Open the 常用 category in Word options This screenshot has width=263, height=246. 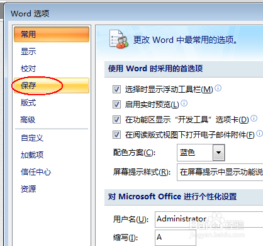52,34
